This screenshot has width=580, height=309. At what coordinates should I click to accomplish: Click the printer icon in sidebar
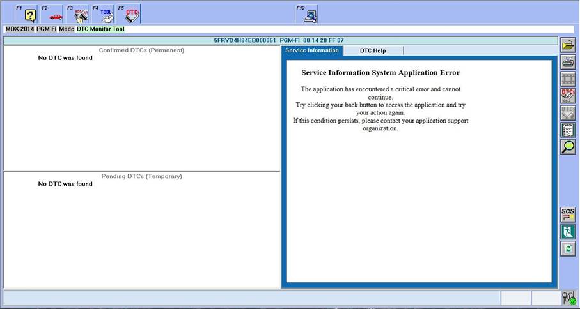568,62
